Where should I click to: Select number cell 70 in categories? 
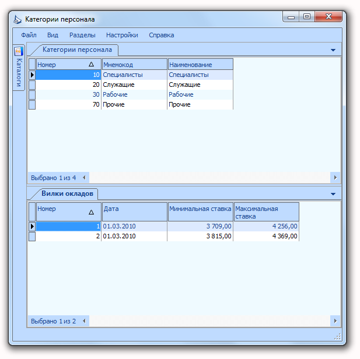pyautogui.click(x=68, y=104)
